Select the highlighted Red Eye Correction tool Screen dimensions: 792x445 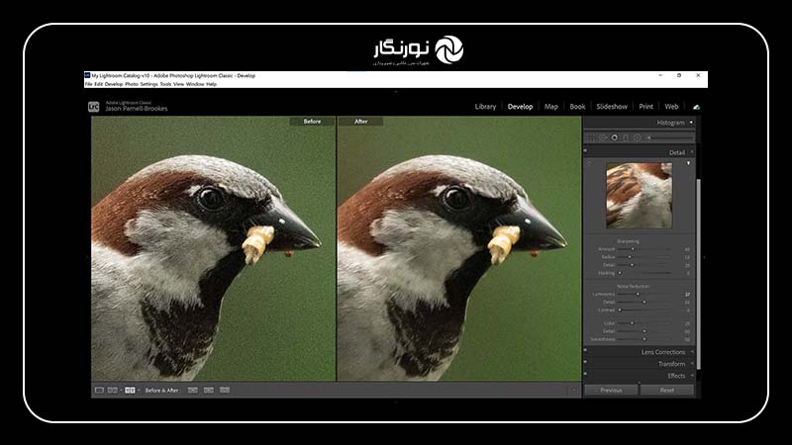[614, 137]
